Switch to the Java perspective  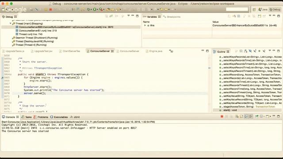tap(263, 9)
